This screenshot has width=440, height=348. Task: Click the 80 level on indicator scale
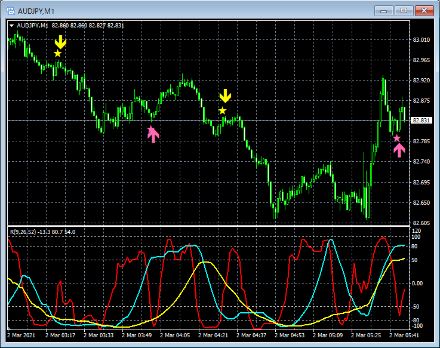coord(414,247)
